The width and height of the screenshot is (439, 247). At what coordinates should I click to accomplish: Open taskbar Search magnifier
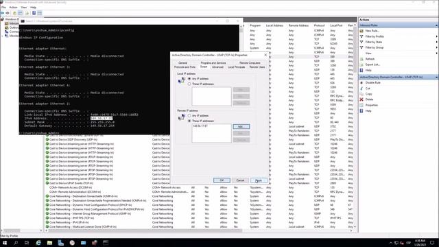pos(16,243)
